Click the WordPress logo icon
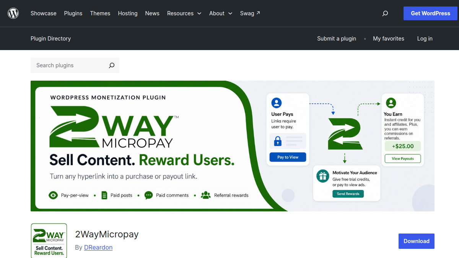This screenshot has width=459, height=258. point(13,13)
